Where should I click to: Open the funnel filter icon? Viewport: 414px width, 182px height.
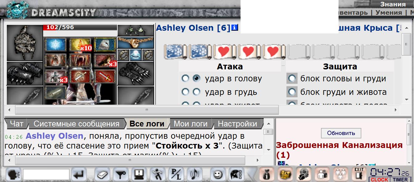click(x=120, y=175)
